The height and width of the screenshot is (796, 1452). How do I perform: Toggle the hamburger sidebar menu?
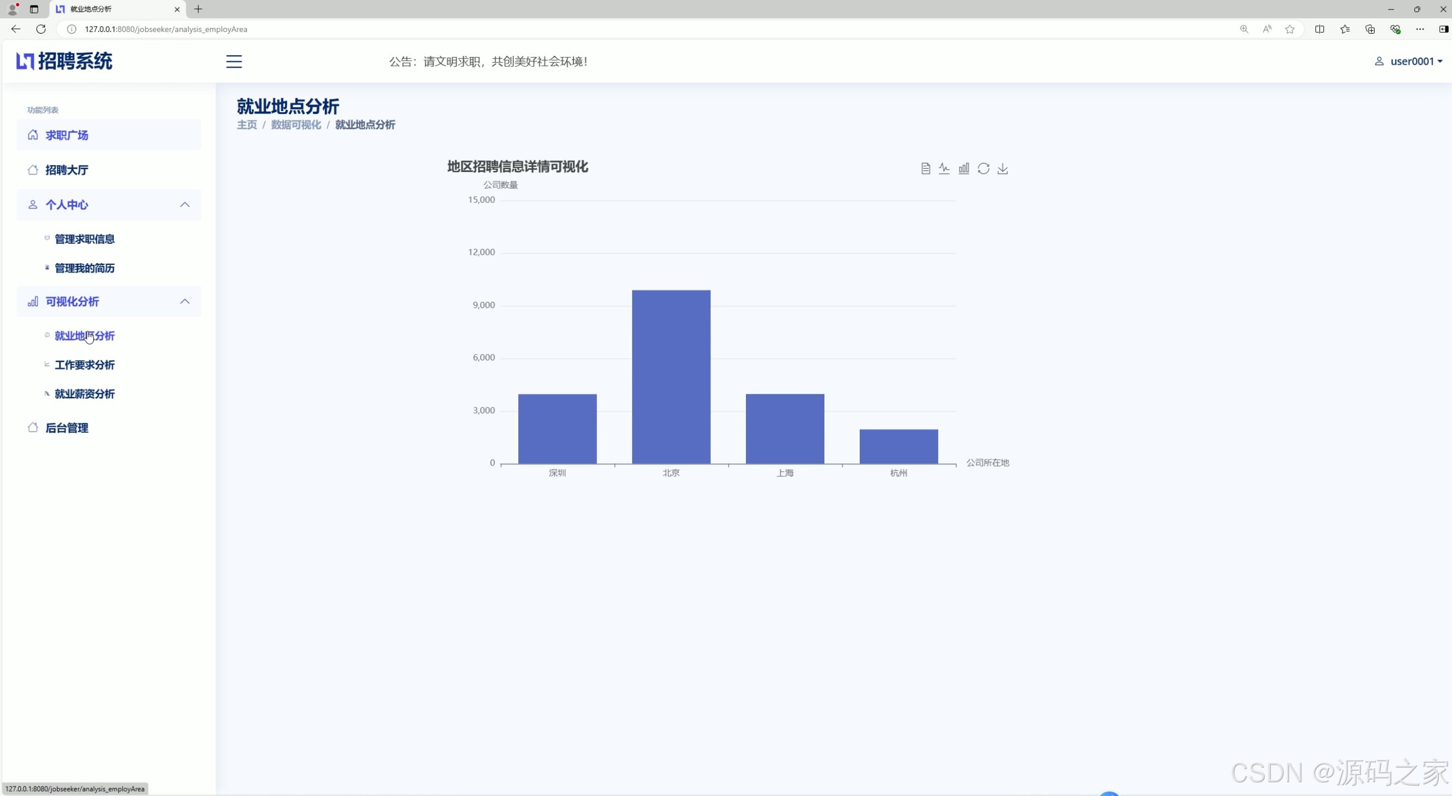[234, 61]
